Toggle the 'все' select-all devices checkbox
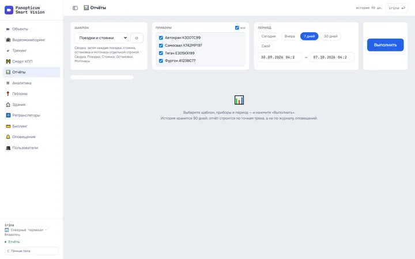 (x=237, y=28)
